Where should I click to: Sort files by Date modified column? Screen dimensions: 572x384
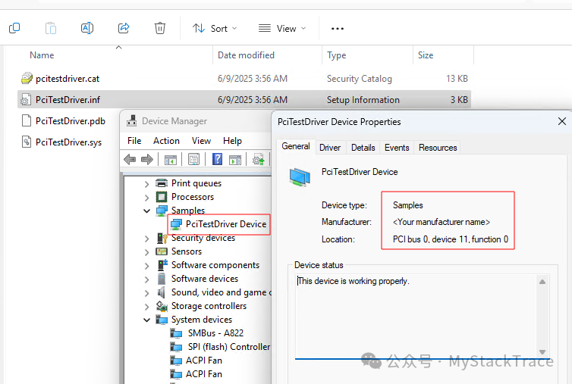coord(246,55)
